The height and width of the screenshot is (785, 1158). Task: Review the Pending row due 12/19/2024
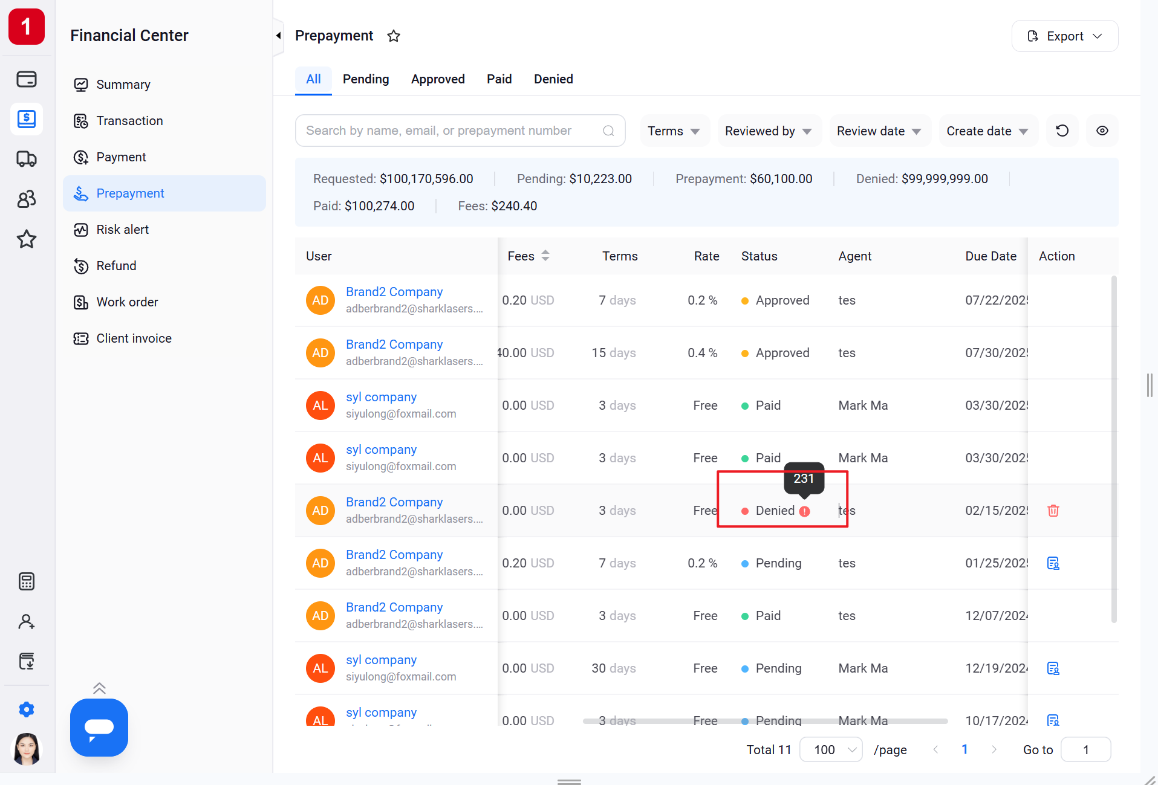click(1053, 668)
